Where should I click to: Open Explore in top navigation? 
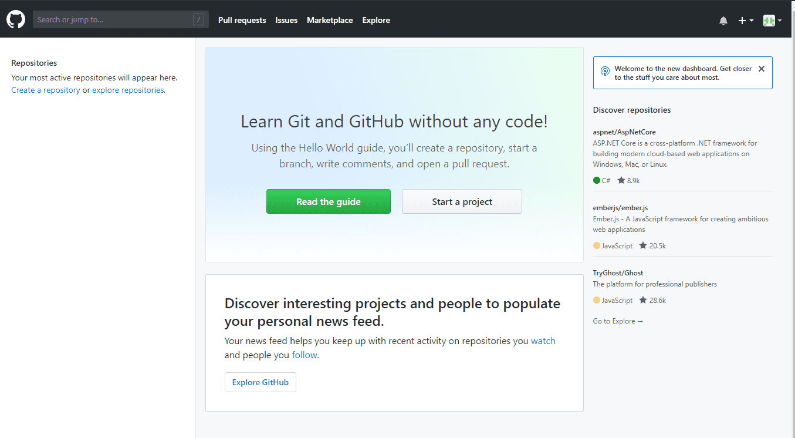[x=376, y=20]
